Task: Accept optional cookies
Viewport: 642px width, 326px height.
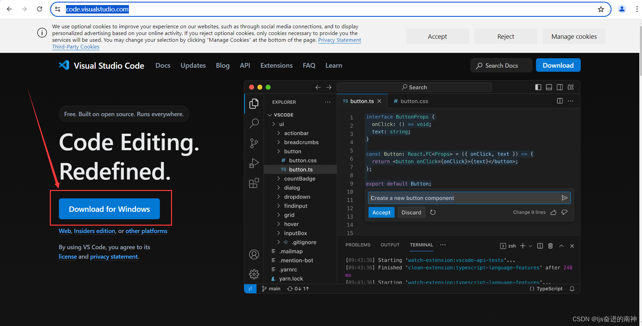Action: click(437, 36)
